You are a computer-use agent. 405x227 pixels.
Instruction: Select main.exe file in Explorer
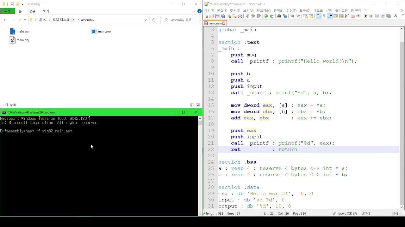101,31
